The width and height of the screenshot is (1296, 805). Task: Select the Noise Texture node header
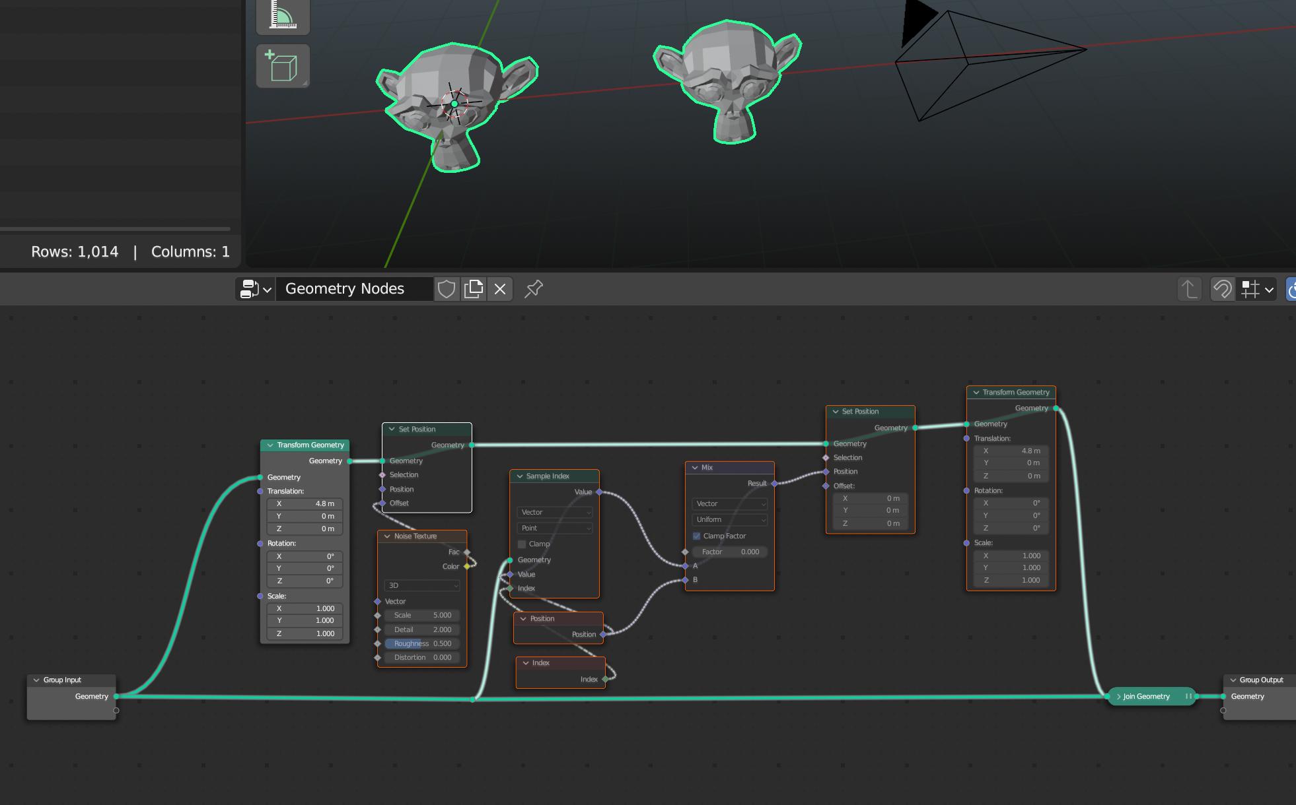[x=422, y=536]
